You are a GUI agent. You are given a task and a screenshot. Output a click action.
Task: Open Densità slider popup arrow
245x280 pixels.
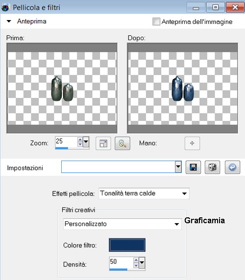point(142,262)
